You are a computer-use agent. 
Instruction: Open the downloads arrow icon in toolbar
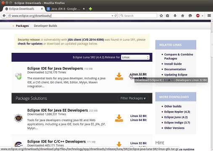coord(175,16)
